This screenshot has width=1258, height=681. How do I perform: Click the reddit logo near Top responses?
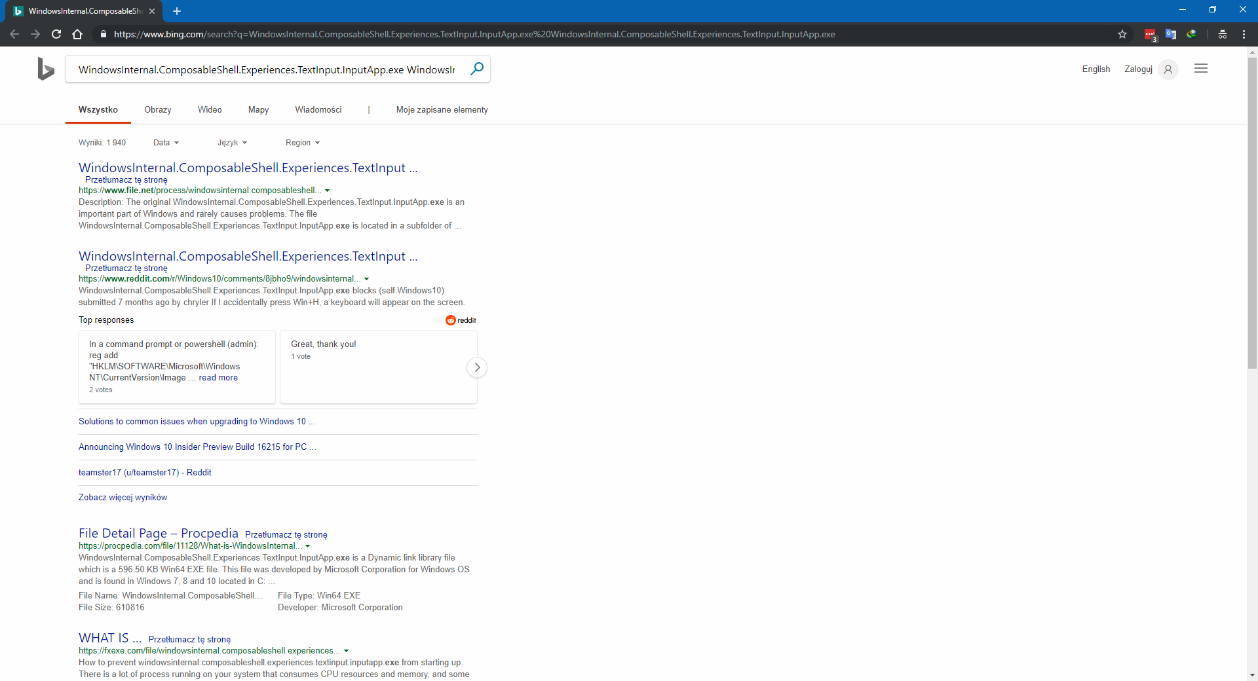pos(461,320)
